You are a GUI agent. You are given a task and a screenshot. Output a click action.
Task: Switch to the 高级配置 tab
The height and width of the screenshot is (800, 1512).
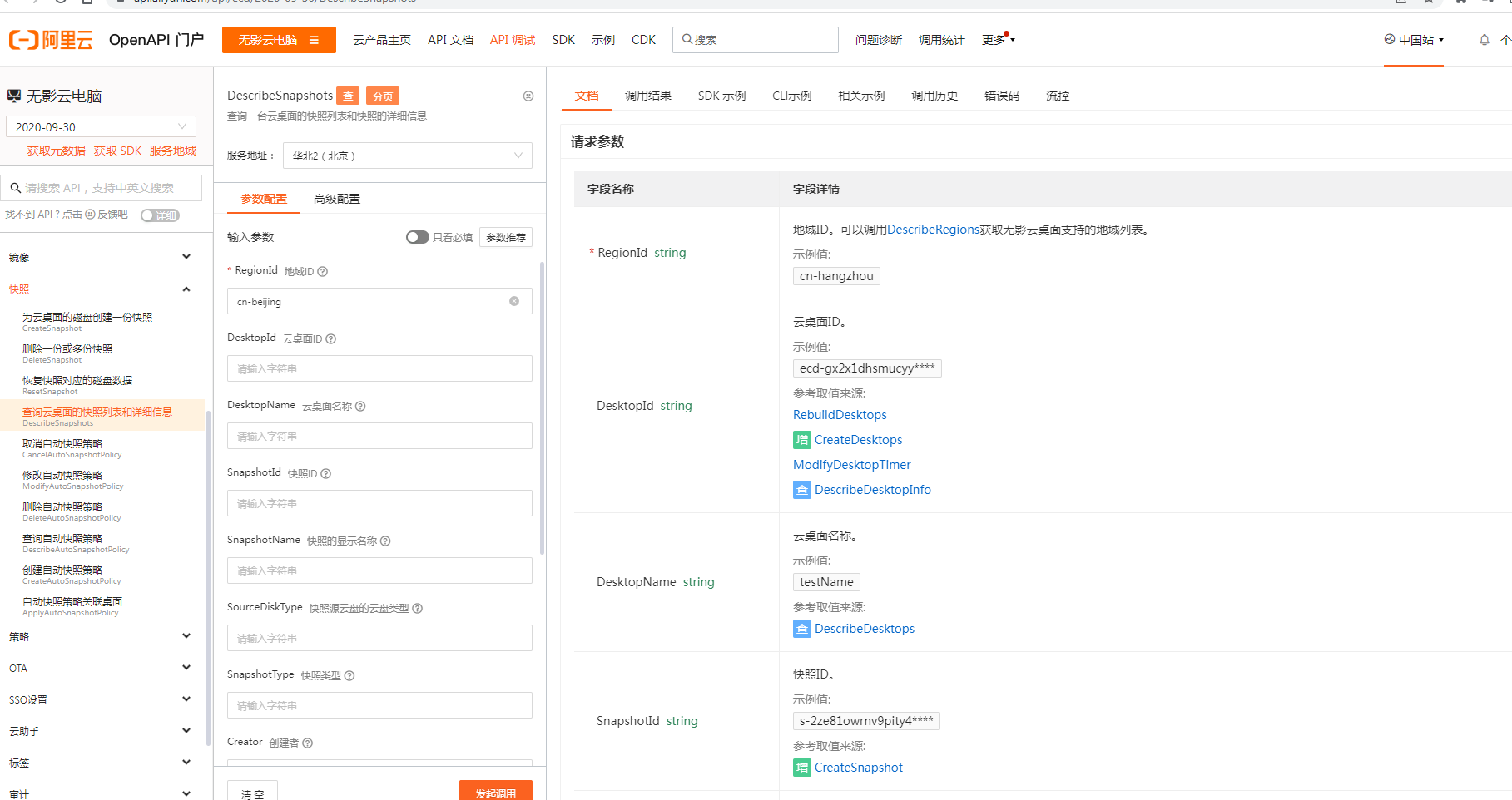(337, 199)
